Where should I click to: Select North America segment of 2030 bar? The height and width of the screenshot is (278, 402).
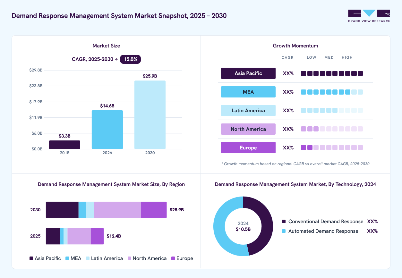tap(117, 210)
